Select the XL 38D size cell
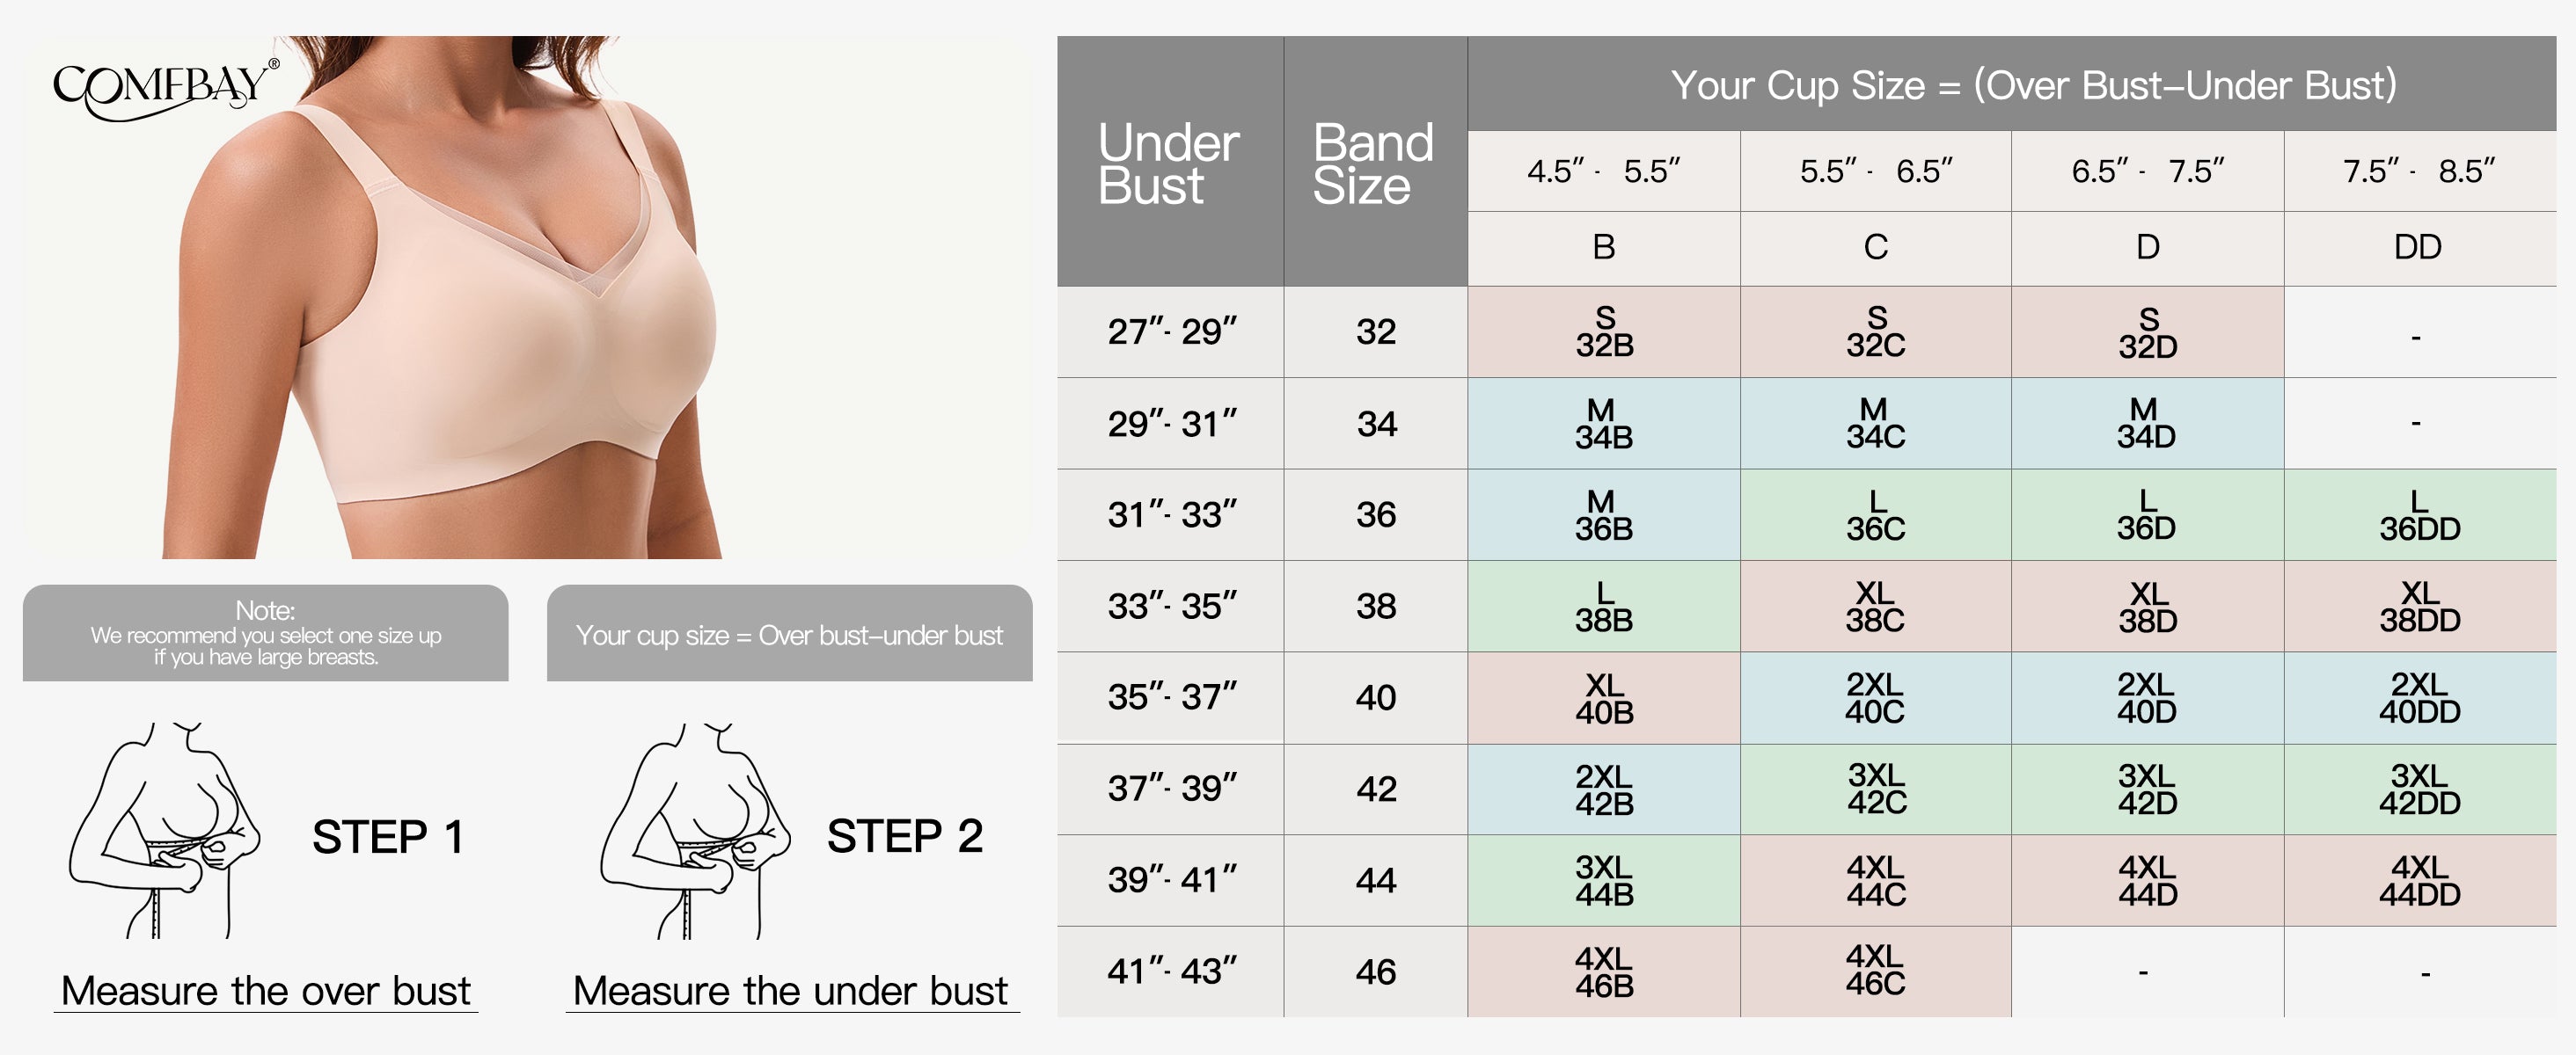Screen dimensions: 2576x1055 (x=2147, y=607)
